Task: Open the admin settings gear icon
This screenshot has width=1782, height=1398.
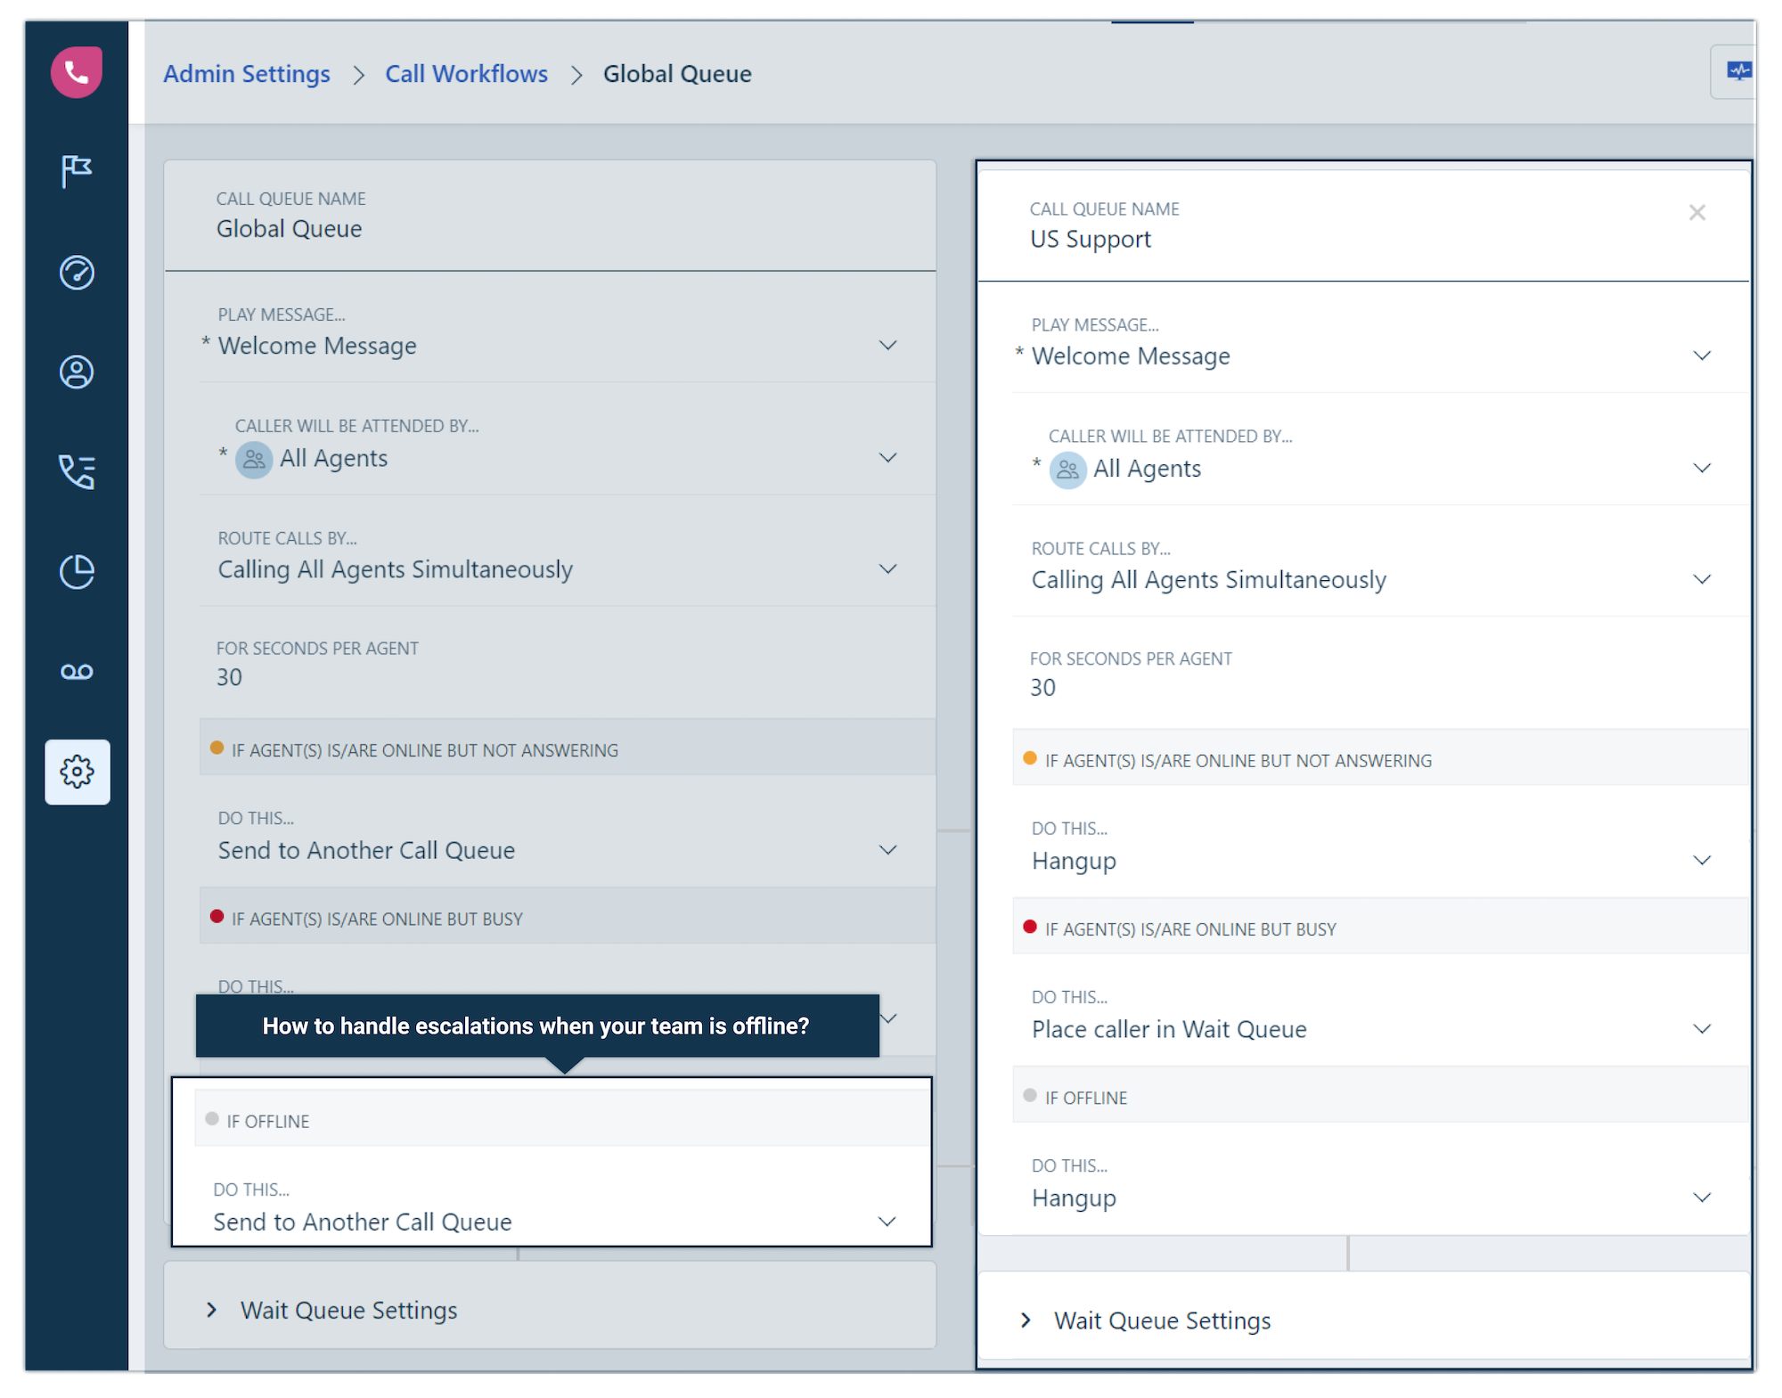Action: (78, 772)
